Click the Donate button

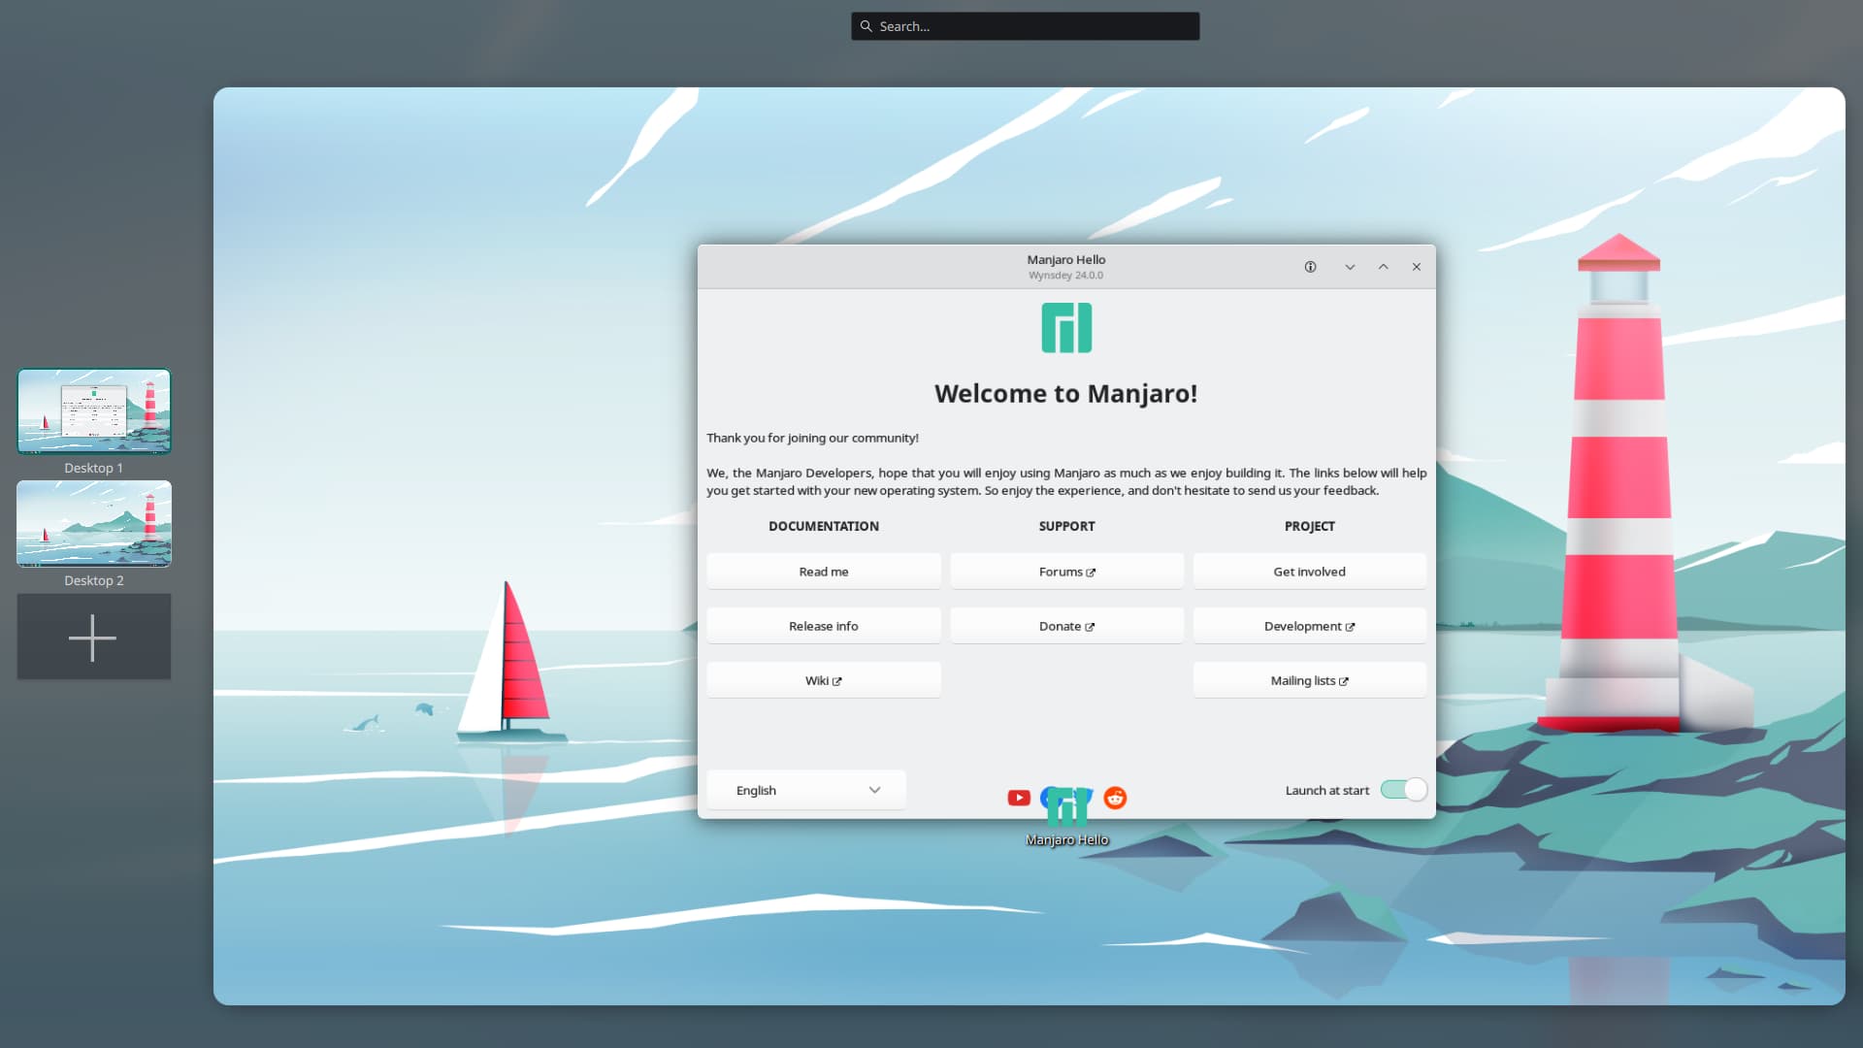click(1066, 626)
